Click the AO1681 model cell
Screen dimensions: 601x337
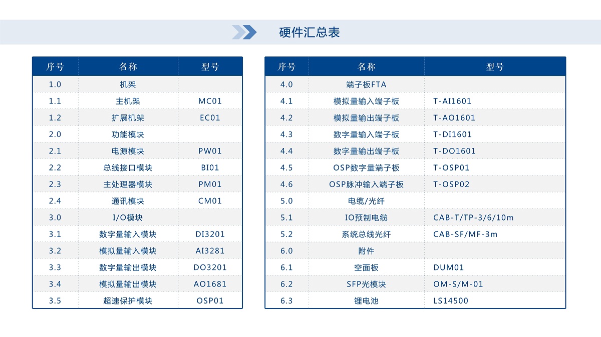[x=210, y=284]
